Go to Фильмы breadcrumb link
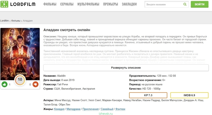Viewport: 212px width, 115px height. [16, 21]
